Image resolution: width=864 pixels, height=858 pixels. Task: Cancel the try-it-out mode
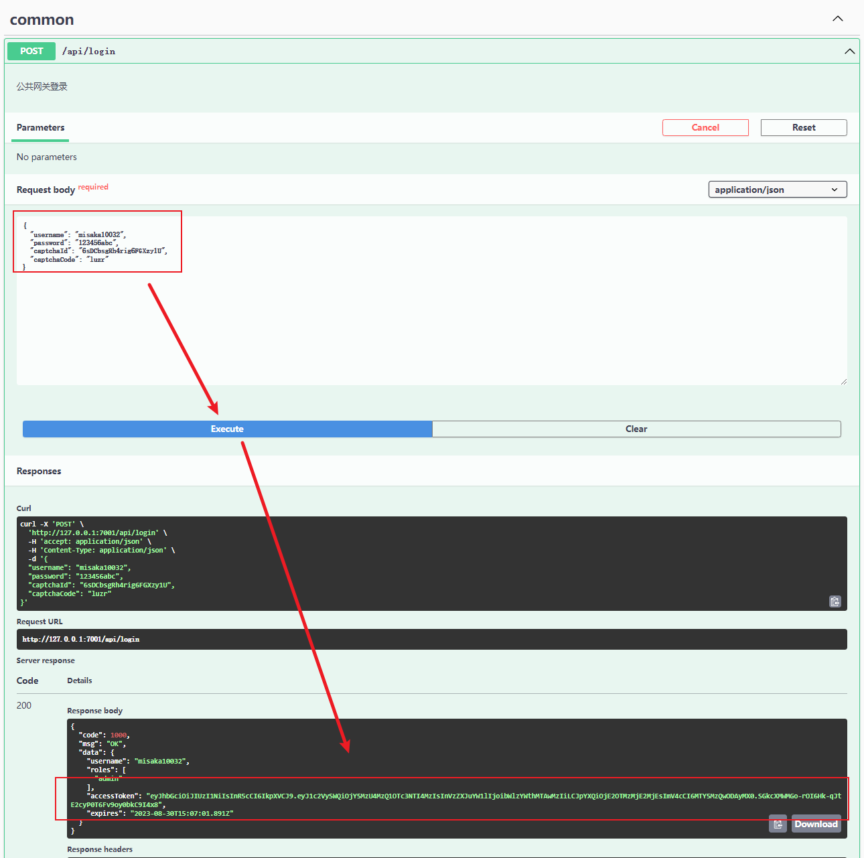[x=705, y=127]
